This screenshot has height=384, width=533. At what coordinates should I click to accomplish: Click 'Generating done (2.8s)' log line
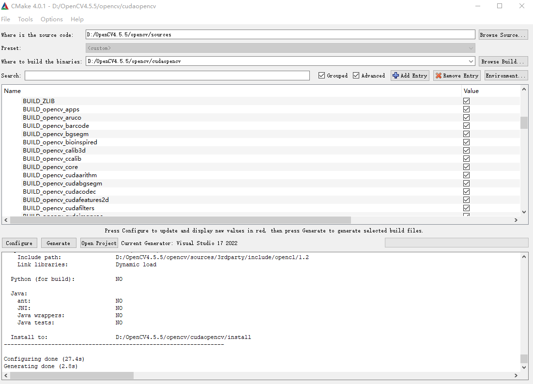click(41, 366)
